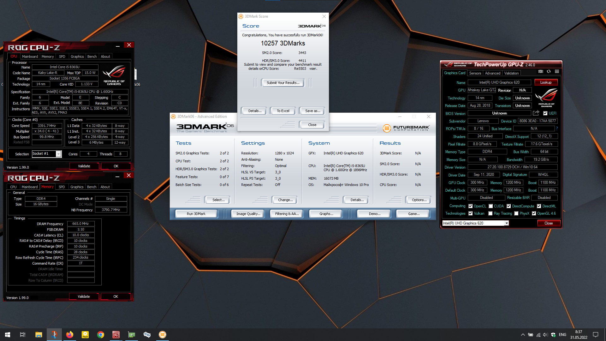
Task: Open File Explorer from taskbar
Action: (x=39, y=335)
